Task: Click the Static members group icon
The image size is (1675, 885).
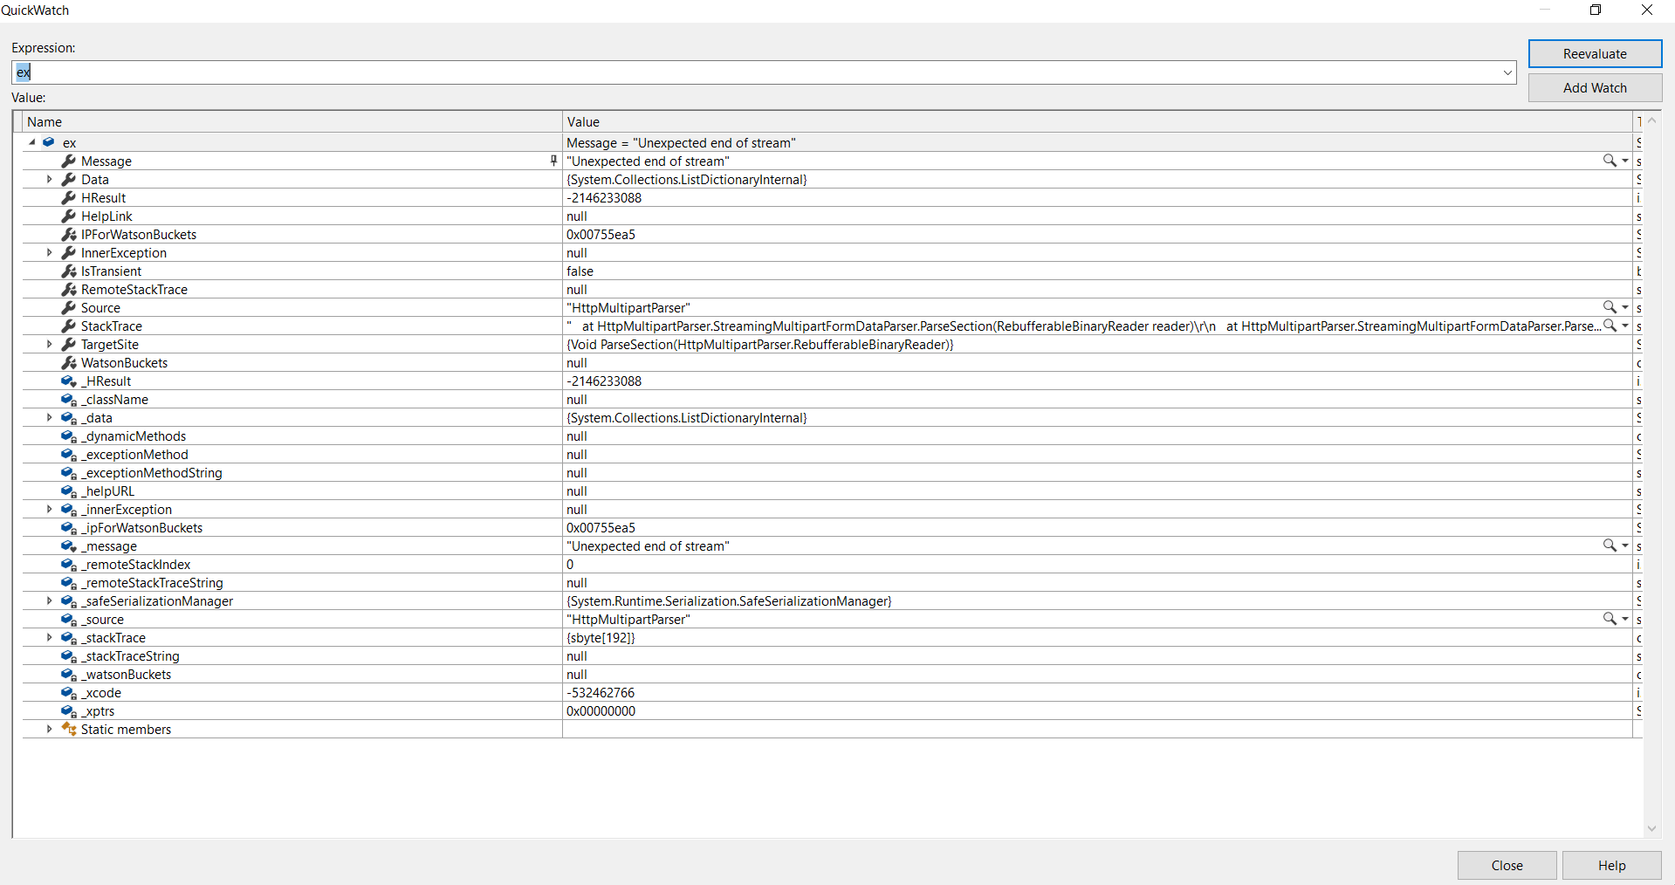Action: 68,729
